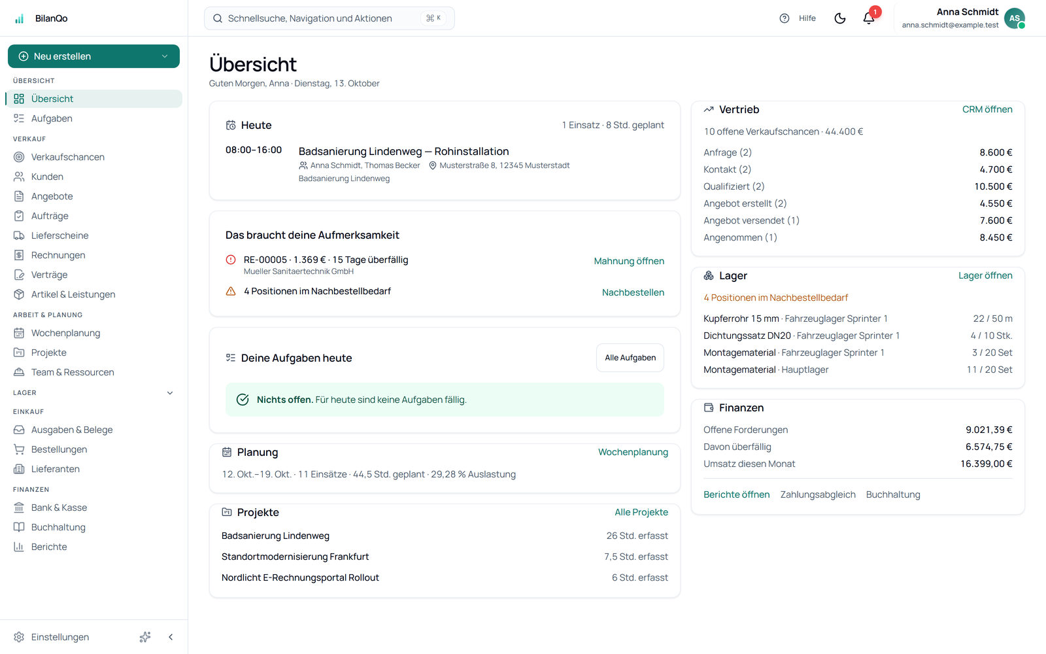Click the Alle Aufgaben button

click(630, 358)
